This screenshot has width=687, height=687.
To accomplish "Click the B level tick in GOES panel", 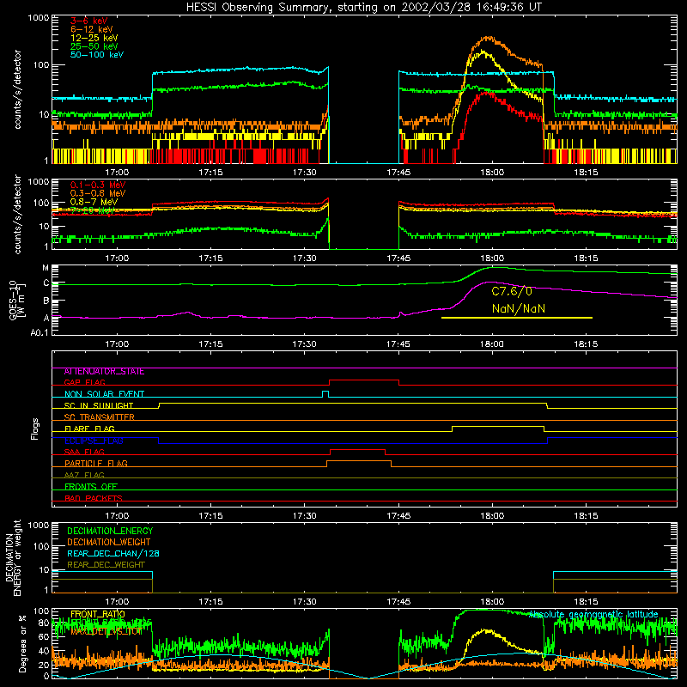I will coord(46,301).
